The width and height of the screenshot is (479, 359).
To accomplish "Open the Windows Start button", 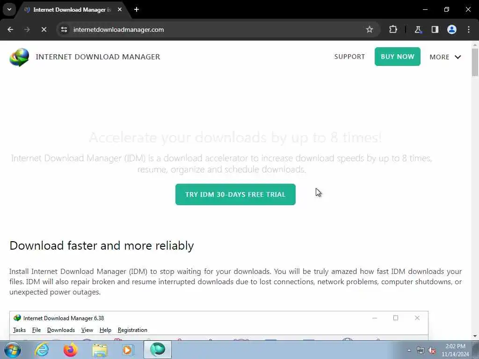I will point(13,350).
